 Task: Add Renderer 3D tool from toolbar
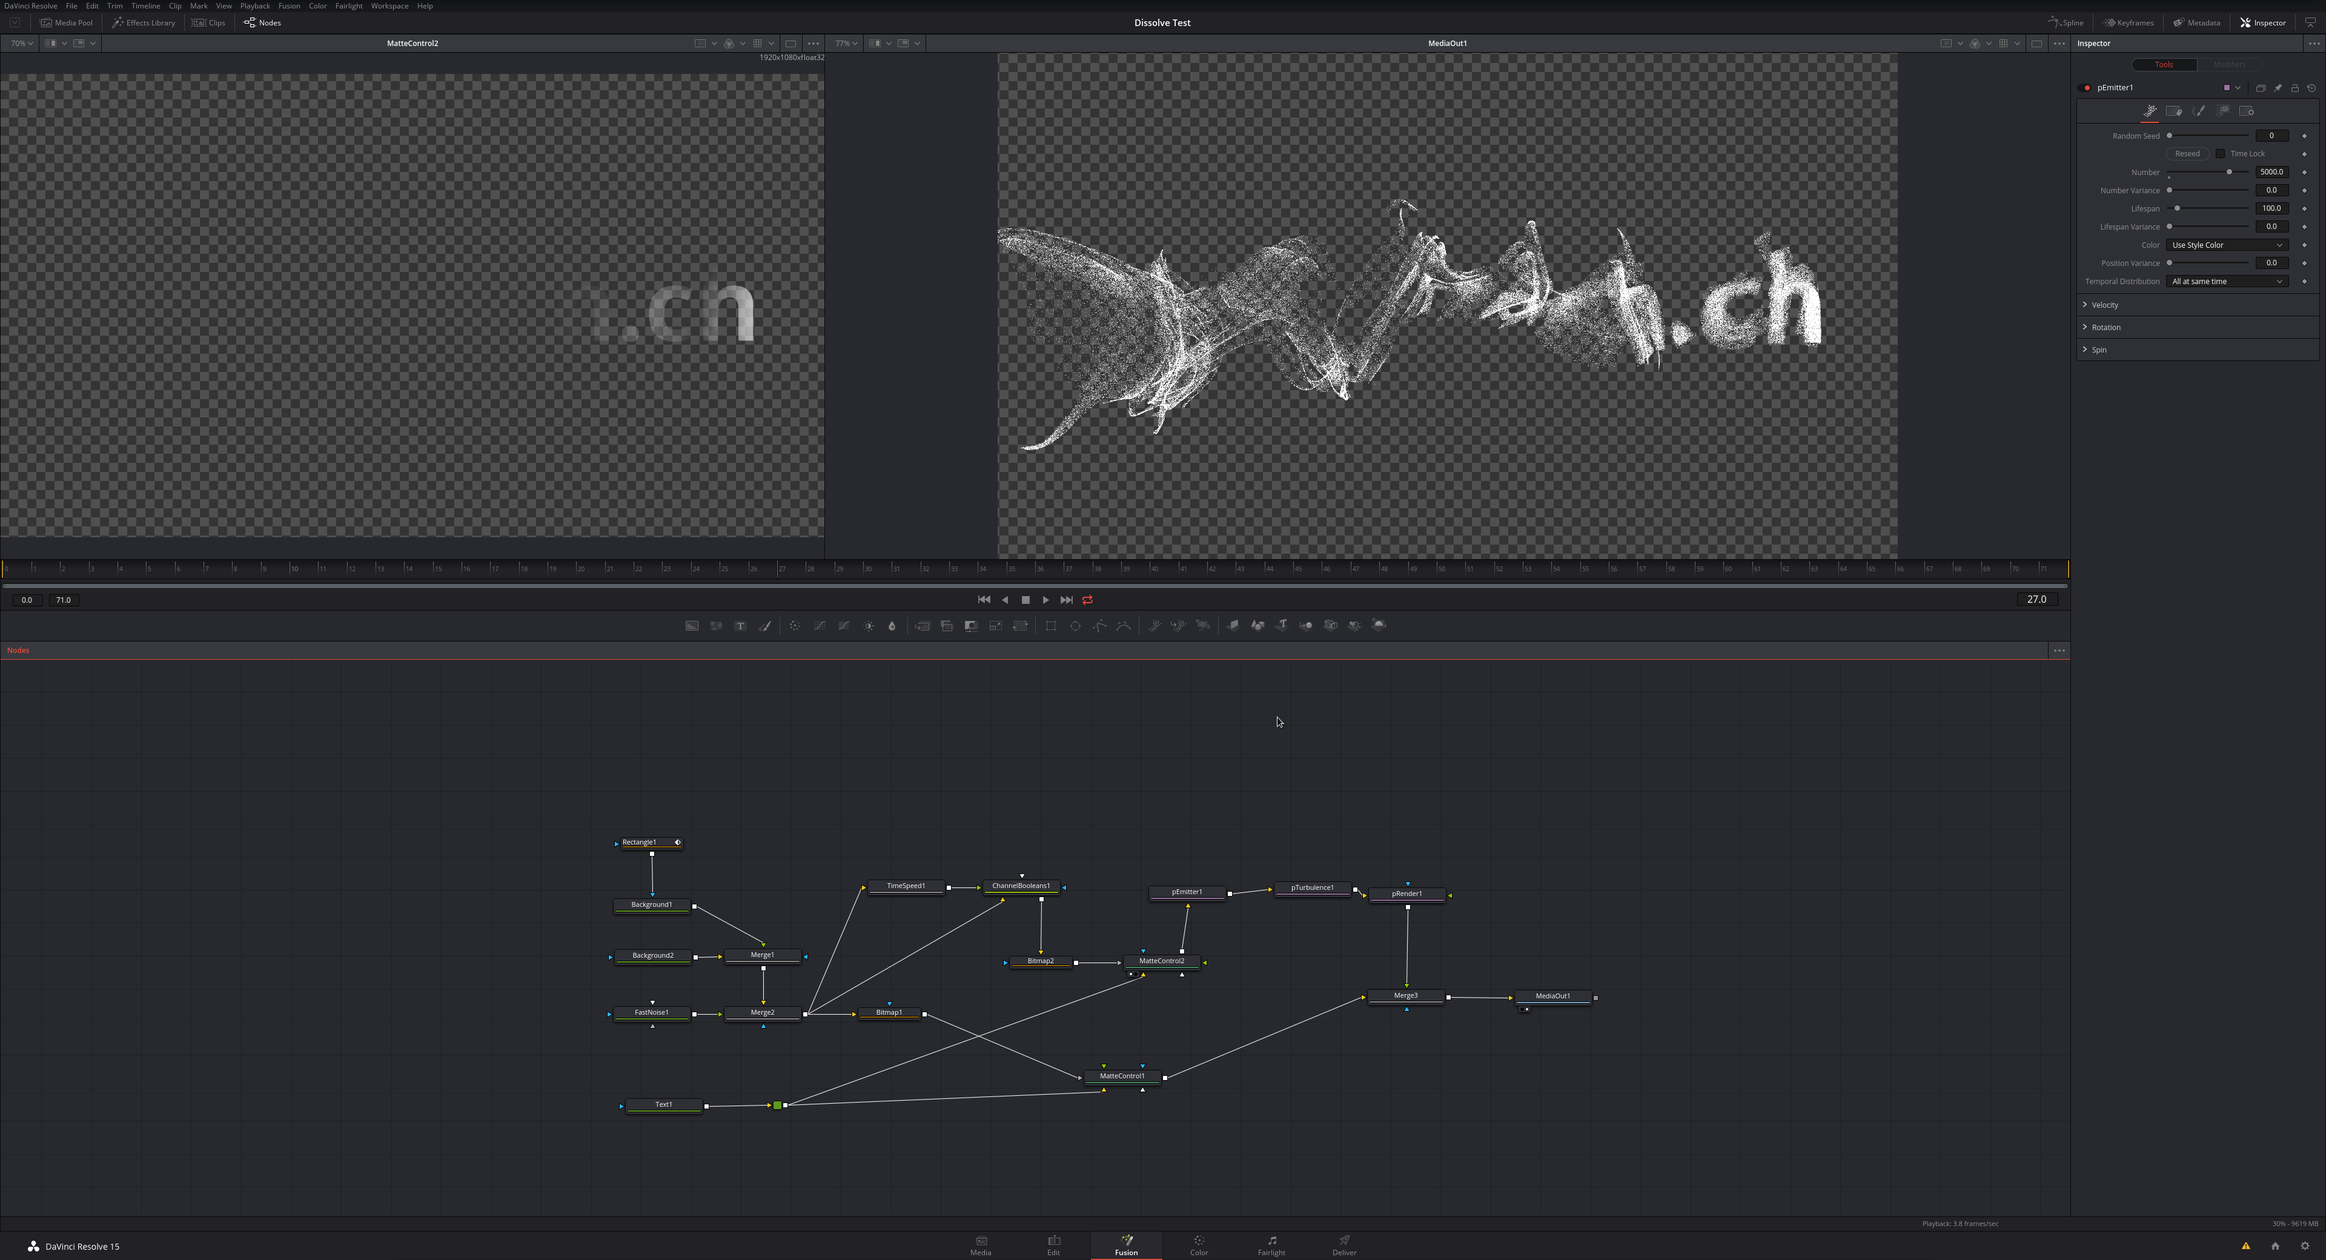pos(1379,625)
